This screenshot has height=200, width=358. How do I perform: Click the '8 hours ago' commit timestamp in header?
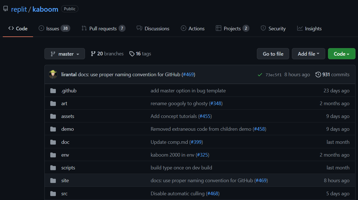click(297, 75)
